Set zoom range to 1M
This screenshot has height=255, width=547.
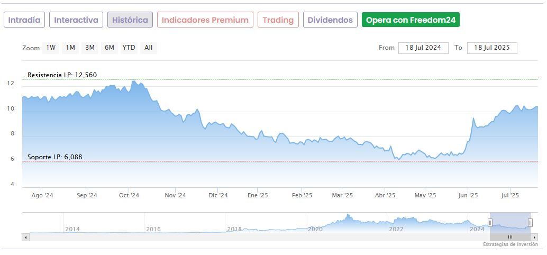coord(70,48)
